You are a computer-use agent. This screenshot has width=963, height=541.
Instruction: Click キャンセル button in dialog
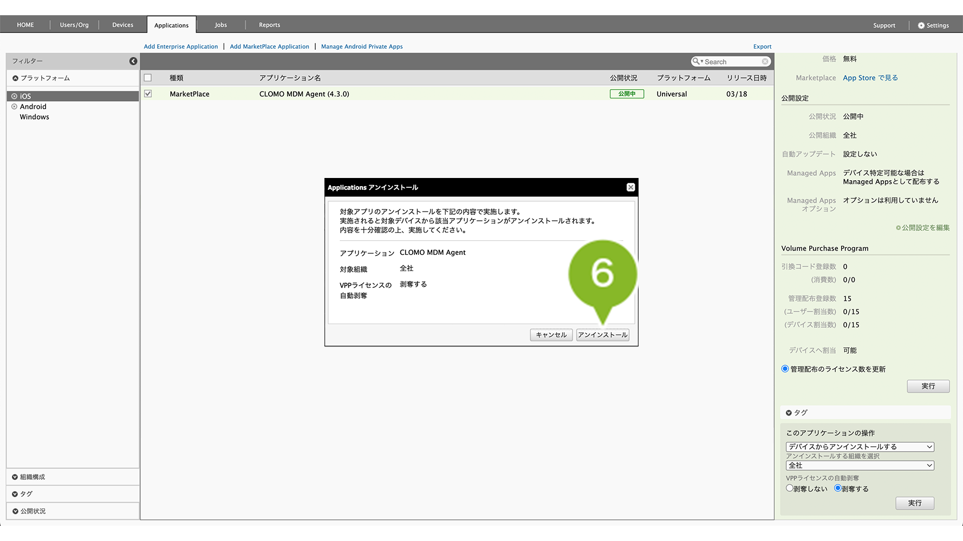coord(551,335)
